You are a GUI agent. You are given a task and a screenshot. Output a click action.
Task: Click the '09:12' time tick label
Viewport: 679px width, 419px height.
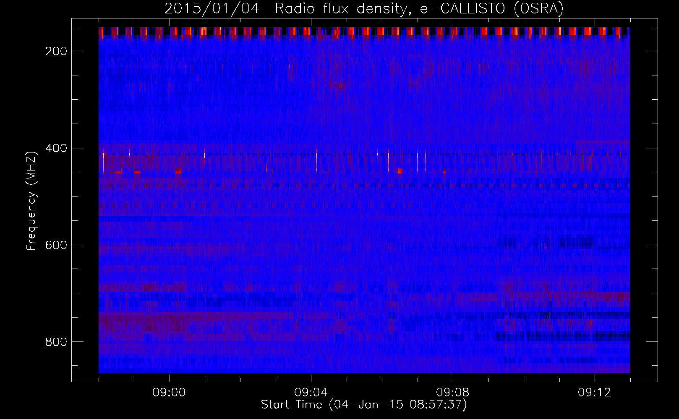595,393
